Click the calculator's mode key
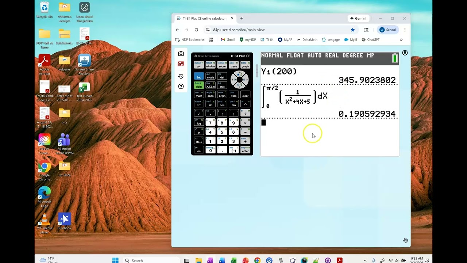The width and height of the screenshot is (467, 263). pos(211,76)
